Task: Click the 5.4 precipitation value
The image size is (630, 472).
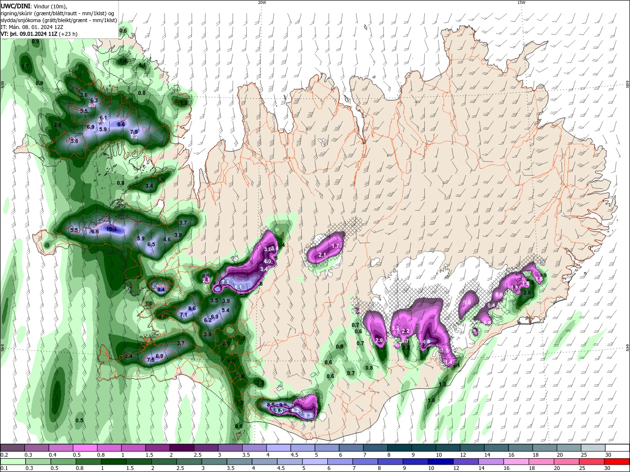Action: point(226,310)
